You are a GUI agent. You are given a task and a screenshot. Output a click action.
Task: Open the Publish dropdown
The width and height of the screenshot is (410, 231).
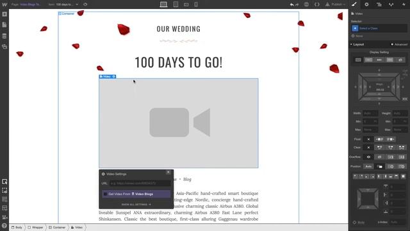pos(336,4)
